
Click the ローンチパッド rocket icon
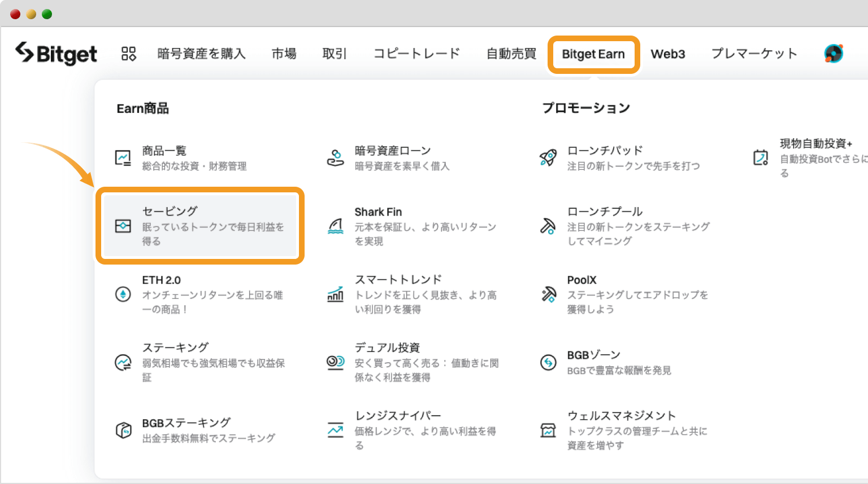pos(548,158)
